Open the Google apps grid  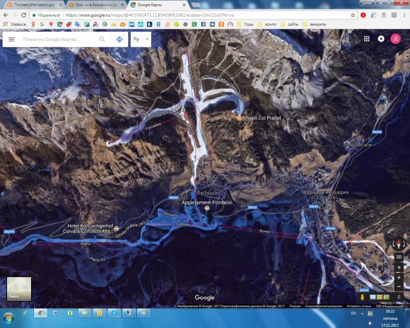pos(367,39)
